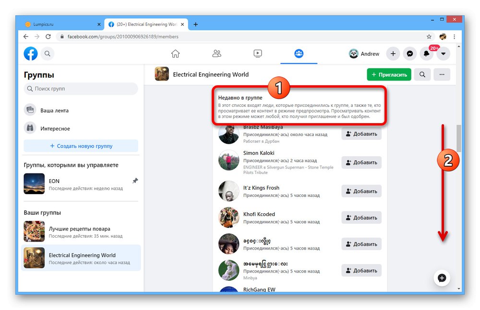This screenshot has width=480, height=310.
Task: Select the Electrical Engineering World browser tab
Action: (x=146, y=24)
